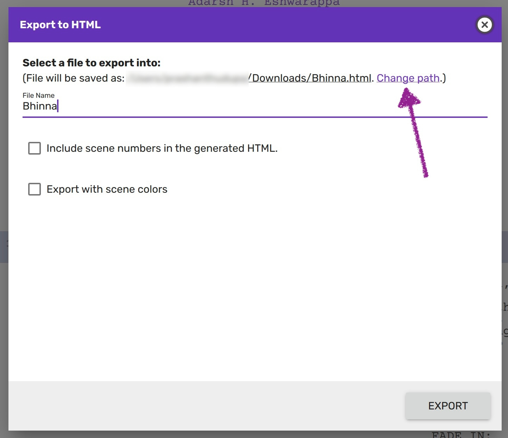This screenshot has width=508, height=438.
Task: Click the author name above the dialog header
Action: tap(264, 3)
